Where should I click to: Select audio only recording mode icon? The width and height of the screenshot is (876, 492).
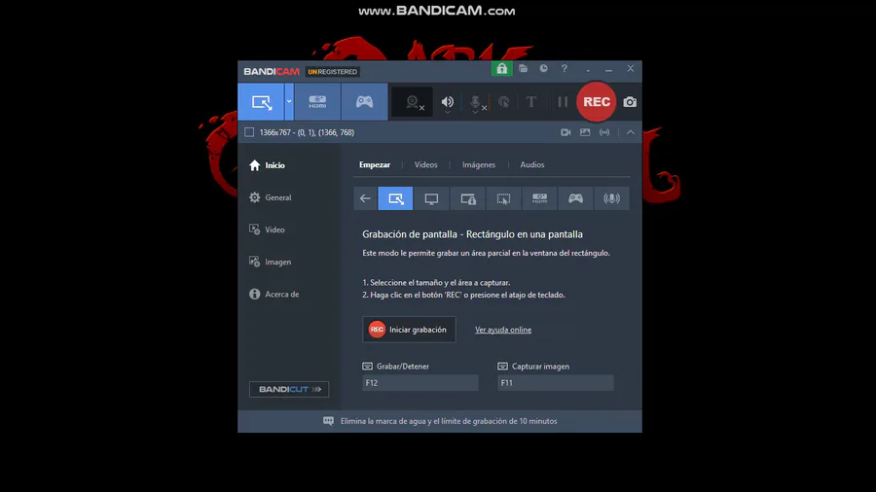pyautogui.click(x=612, y=198)
